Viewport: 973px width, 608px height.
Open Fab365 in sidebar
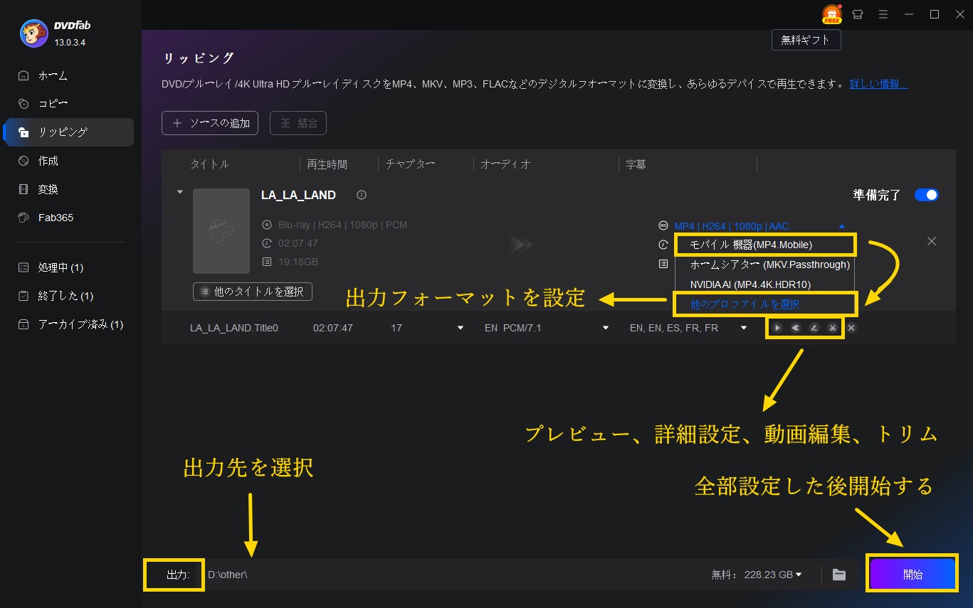(69, 218)
